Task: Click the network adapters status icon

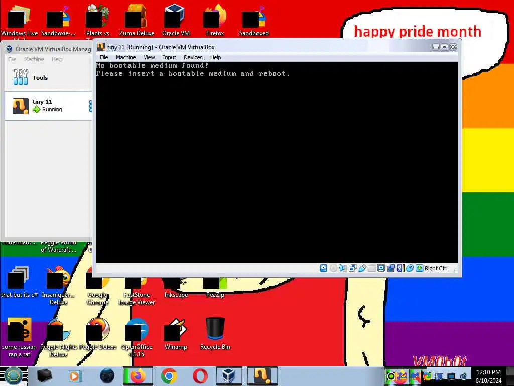Action: click(353, 268)
